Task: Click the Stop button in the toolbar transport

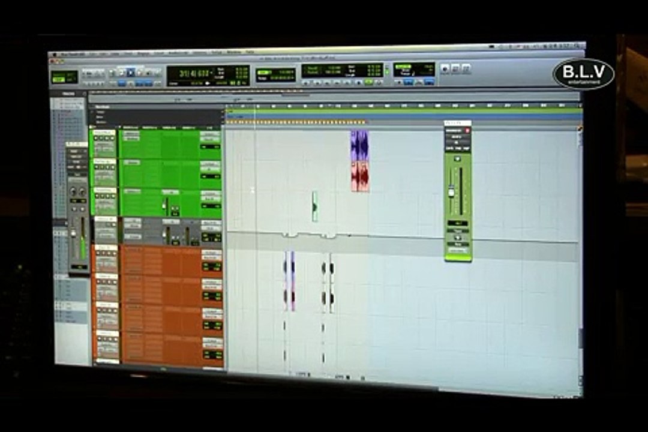Action: click(x=358, y=83)
